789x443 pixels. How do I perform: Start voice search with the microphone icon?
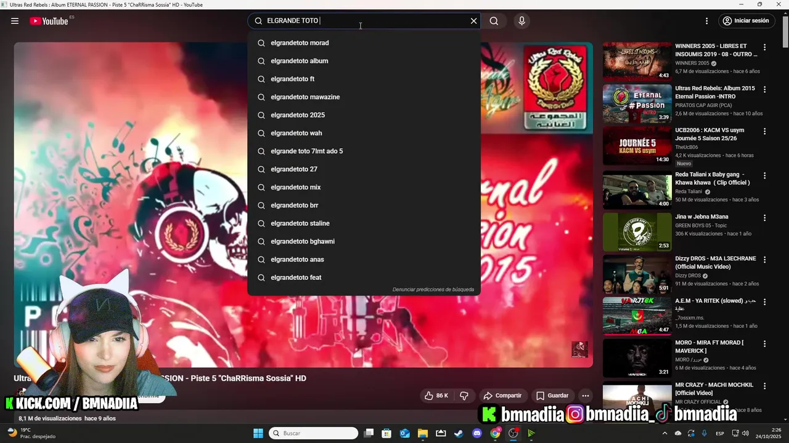(x=522, y=21)
